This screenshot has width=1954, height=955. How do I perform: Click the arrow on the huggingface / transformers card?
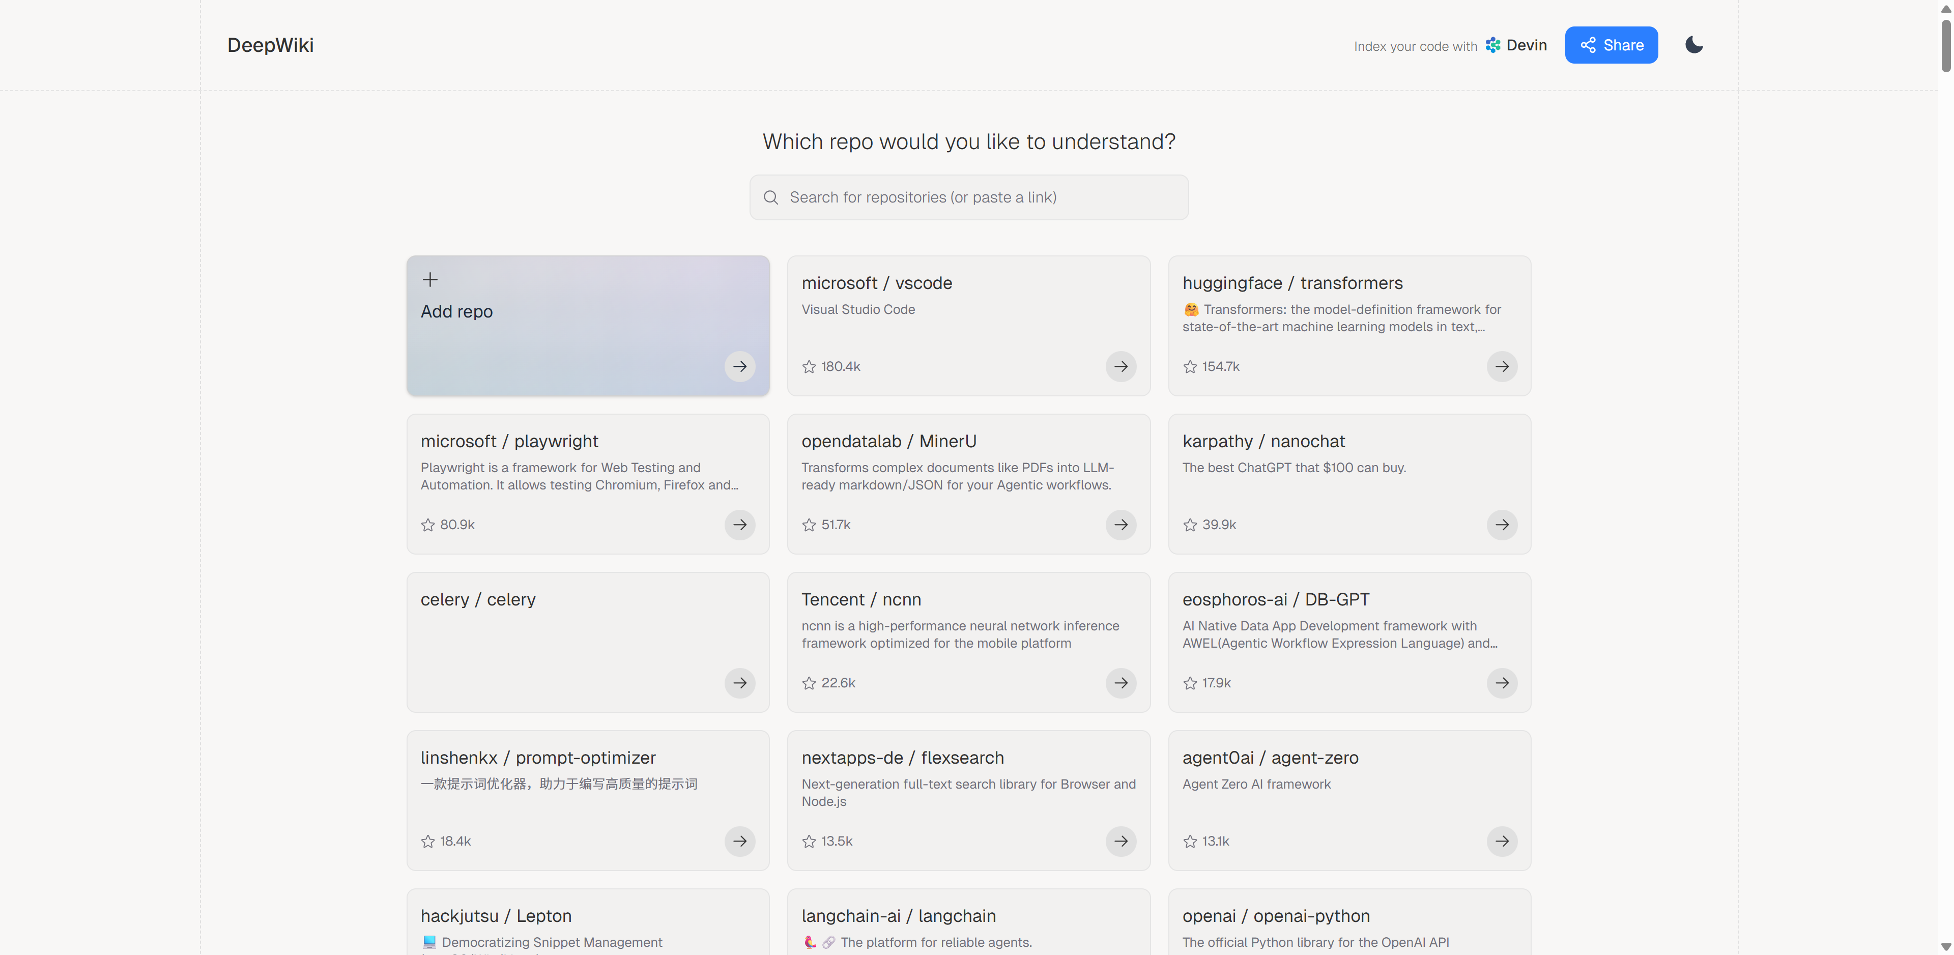(1501, 366)
